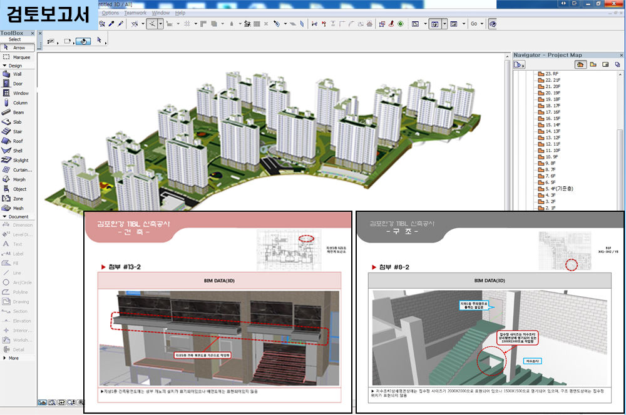
Task: Select the Arc/Circle tool
Action: [x=18, y=282]
